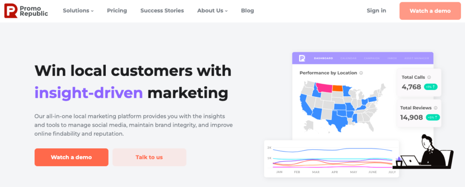Expand the Solutions dropdown menu
This screenshot has height=187, width=465.
[x=78, y=10]
